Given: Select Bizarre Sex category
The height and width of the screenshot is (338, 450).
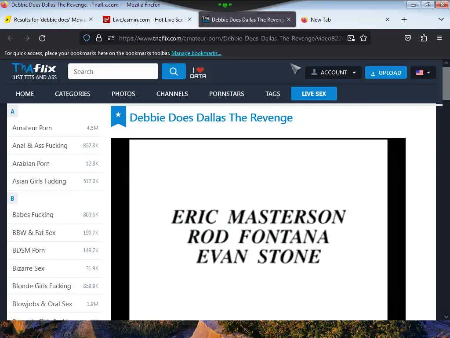Looking at the screenshot, I should [x=55, y=268].
